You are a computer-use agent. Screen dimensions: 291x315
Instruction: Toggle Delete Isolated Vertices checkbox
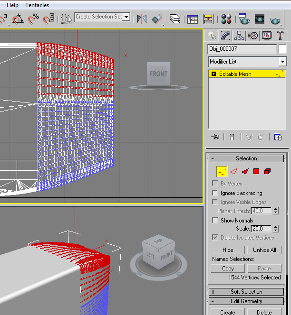point(215,238)
